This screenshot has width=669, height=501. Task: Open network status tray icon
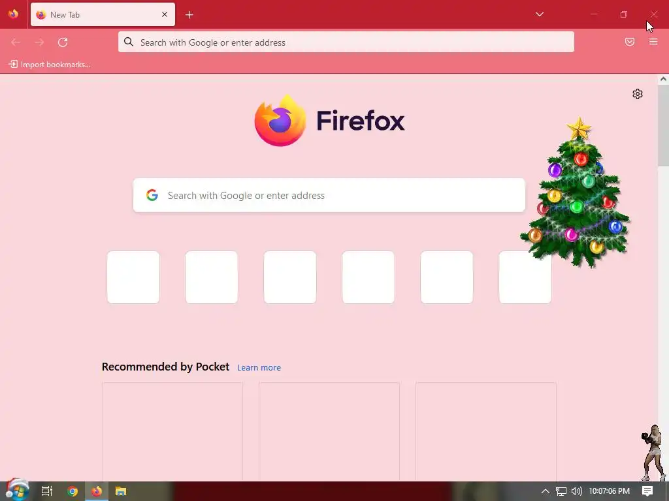click(561, 491)
